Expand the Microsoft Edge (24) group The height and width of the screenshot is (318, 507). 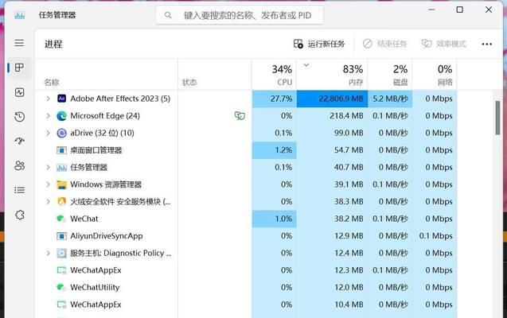coord(49,115)
